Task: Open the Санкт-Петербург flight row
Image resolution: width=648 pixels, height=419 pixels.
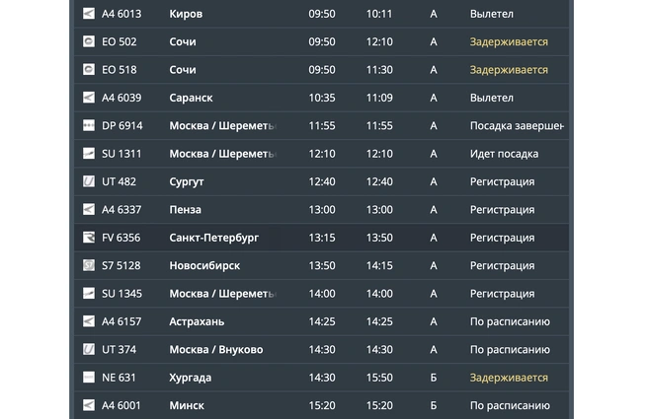Action: pyautogui.click(x=213, y=238)
